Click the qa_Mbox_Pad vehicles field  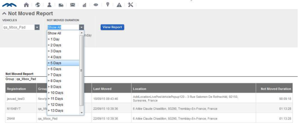coord(18,27)
